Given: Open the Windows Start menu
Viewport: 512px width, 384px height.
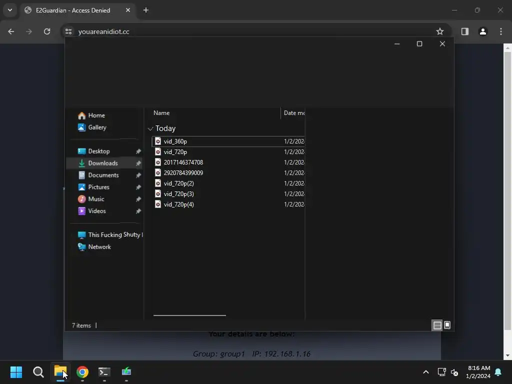Looking at the screenshot, I should [16, 372].
